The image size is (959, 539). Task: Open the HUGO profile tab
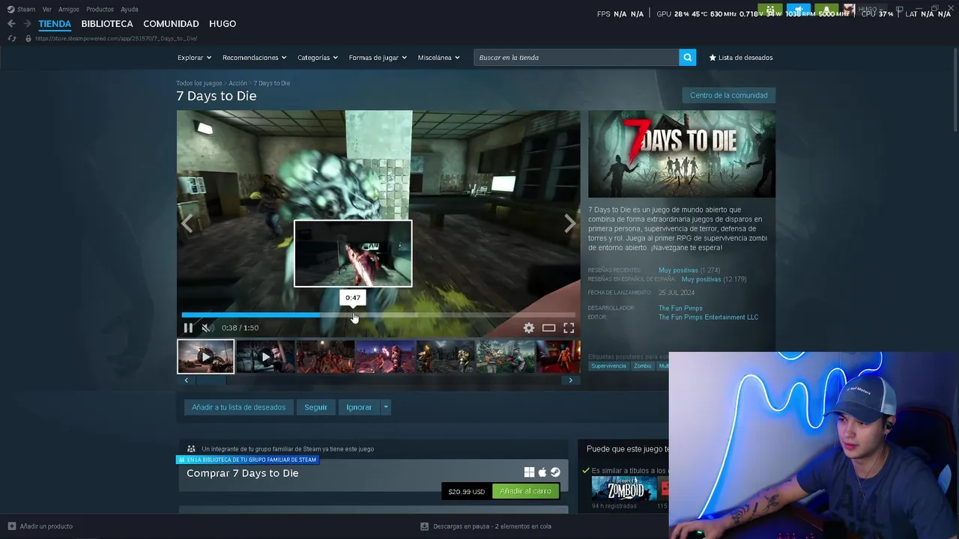(223, 24)
